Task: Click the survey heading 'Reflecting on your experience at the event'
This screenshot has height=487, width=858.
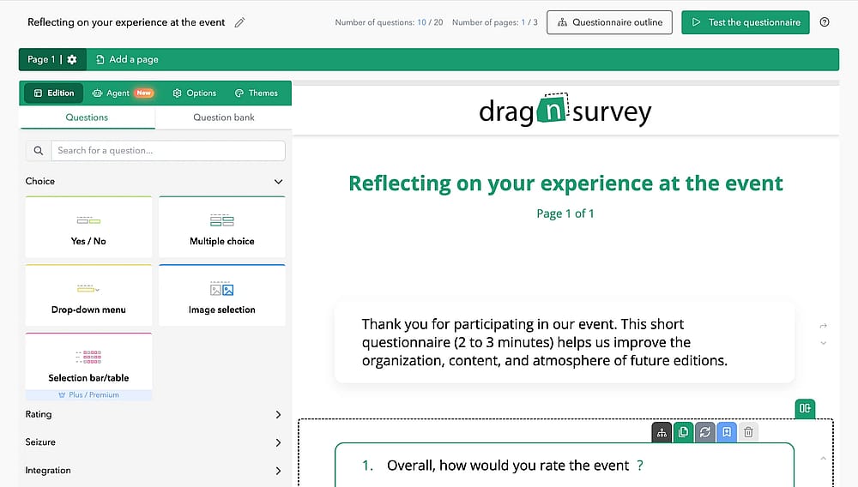Action: tap(565, 183)
